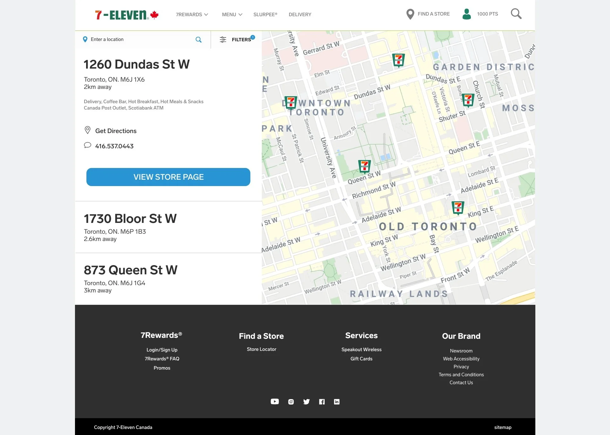This screenshot has height=435, width=610.
Task: Open the LinkedIn social link
Action: click(337, 402)
